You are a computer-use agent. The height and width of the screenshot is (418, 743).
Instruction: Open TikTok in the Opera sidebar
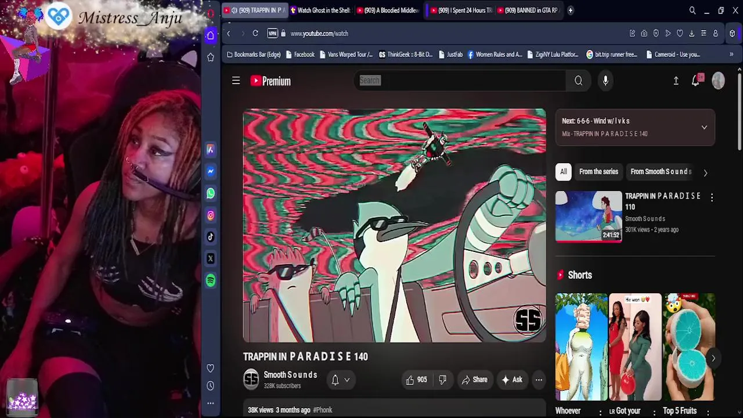pyautogui.click(x=211, y=237)
